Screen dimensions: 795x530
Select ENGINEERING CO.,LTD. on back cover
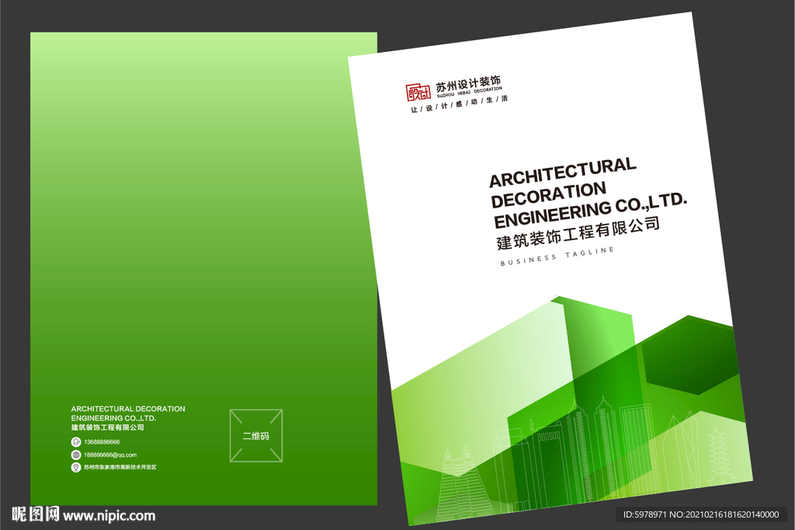[x=113, y=418]
